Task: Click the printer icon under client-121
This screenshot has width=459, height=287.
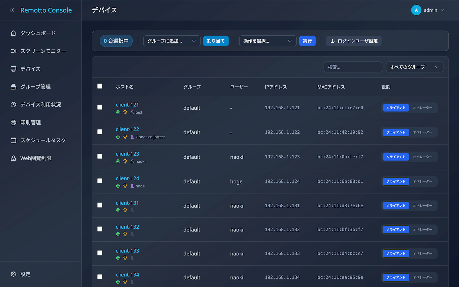Action: point(118,112)
